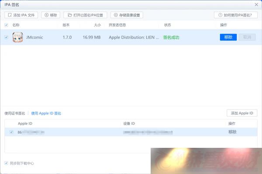Click the Apple ID starting with 86
262x174 pixels.
[x=31, y=132]
